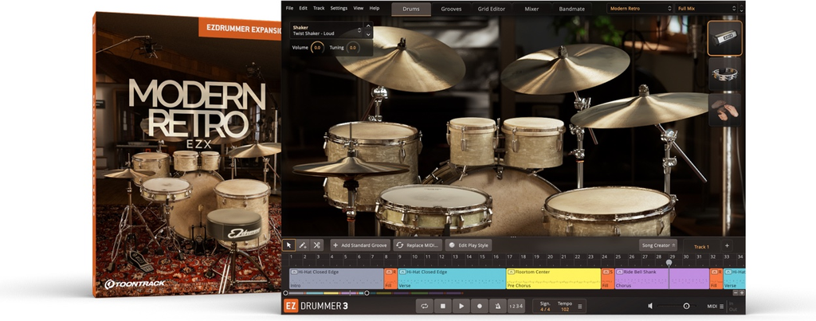This screenshot has width=816, height=321.
Task: Open the Shaker instrument dropdown
Action: point(326,30)
